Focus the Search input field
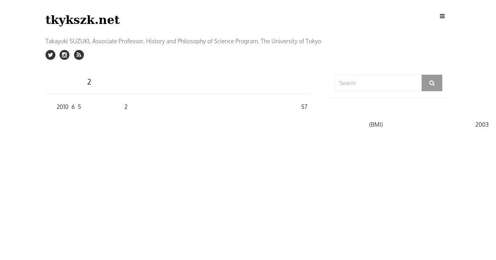 [378, 83]
